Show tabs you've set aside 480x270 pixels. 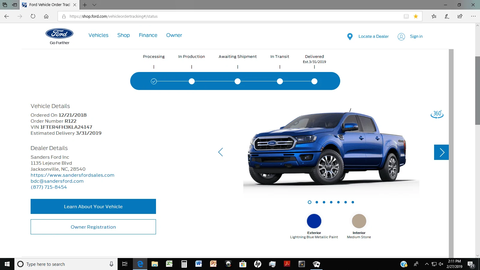click(x=5, y=5)
